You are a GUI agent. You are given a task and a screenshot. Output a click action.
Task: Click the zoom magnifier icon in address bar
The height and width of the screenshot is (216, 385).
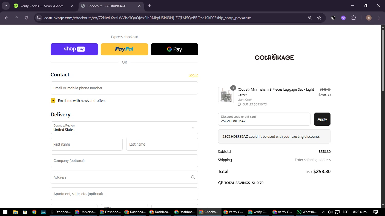point(310,18)
